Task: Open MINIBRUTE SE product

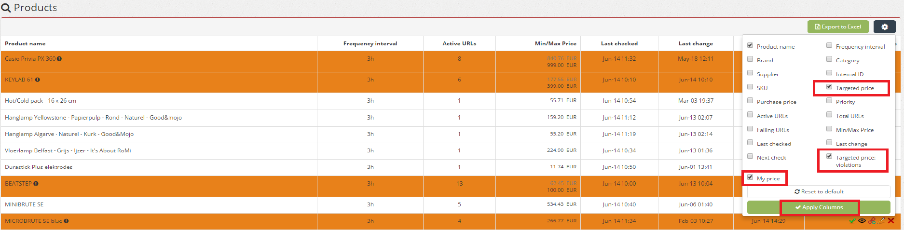Action: (x=24, y=204)
